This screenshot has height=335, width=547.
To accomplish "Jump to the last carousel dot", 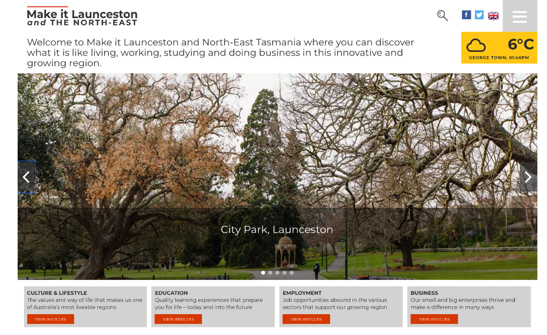I will tap(292, 272).
